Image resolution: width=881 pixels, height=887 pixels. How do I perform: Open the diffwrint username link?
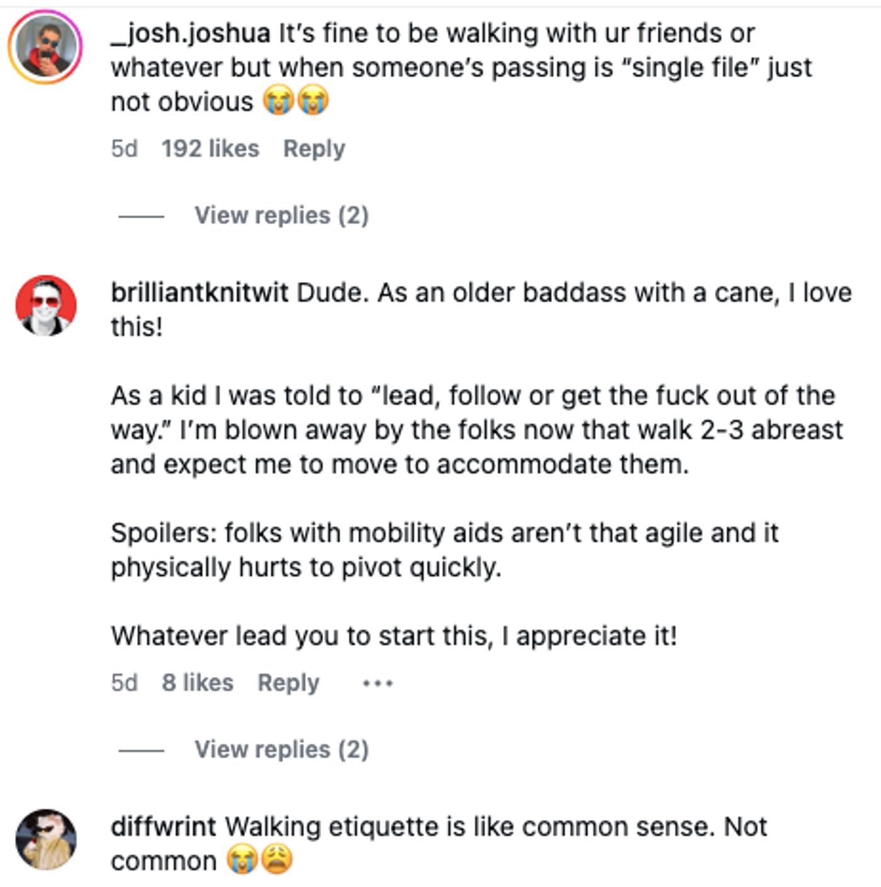(x=164, y=827)
